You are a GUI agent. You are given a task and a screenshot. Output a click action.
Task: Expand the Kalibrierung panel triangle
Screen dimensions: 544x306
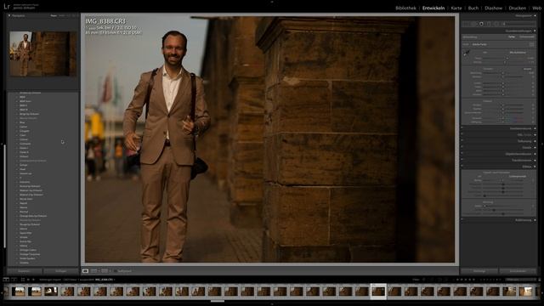535,220
